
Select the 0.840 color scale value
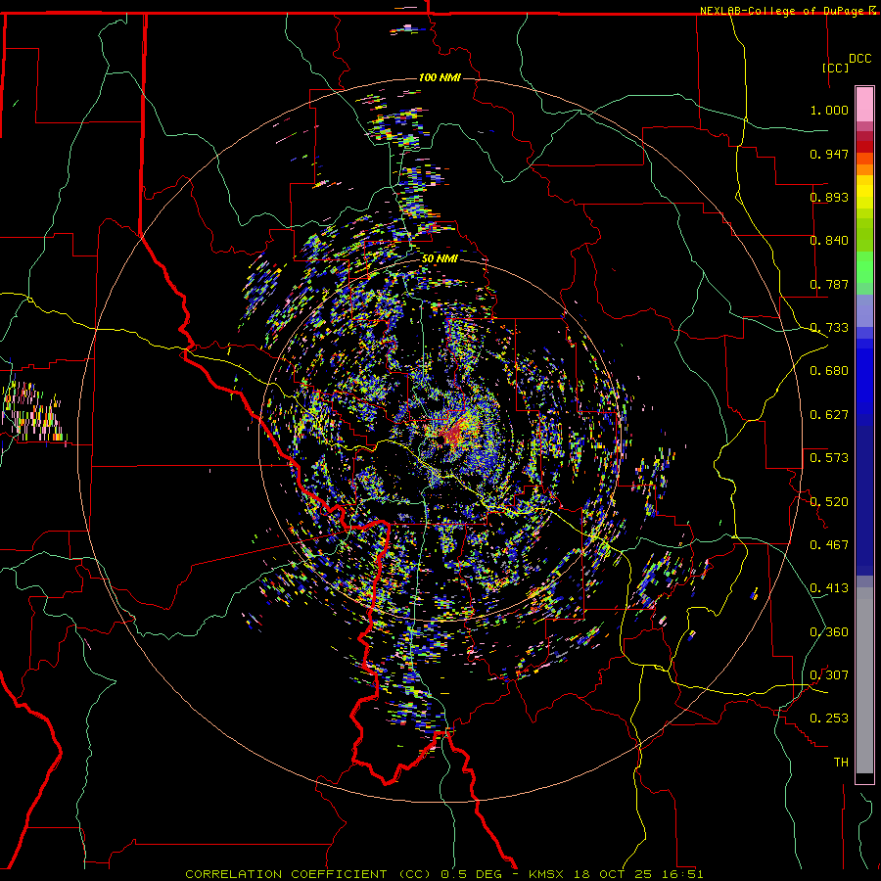pyautogui.click(x=829, y=241)
